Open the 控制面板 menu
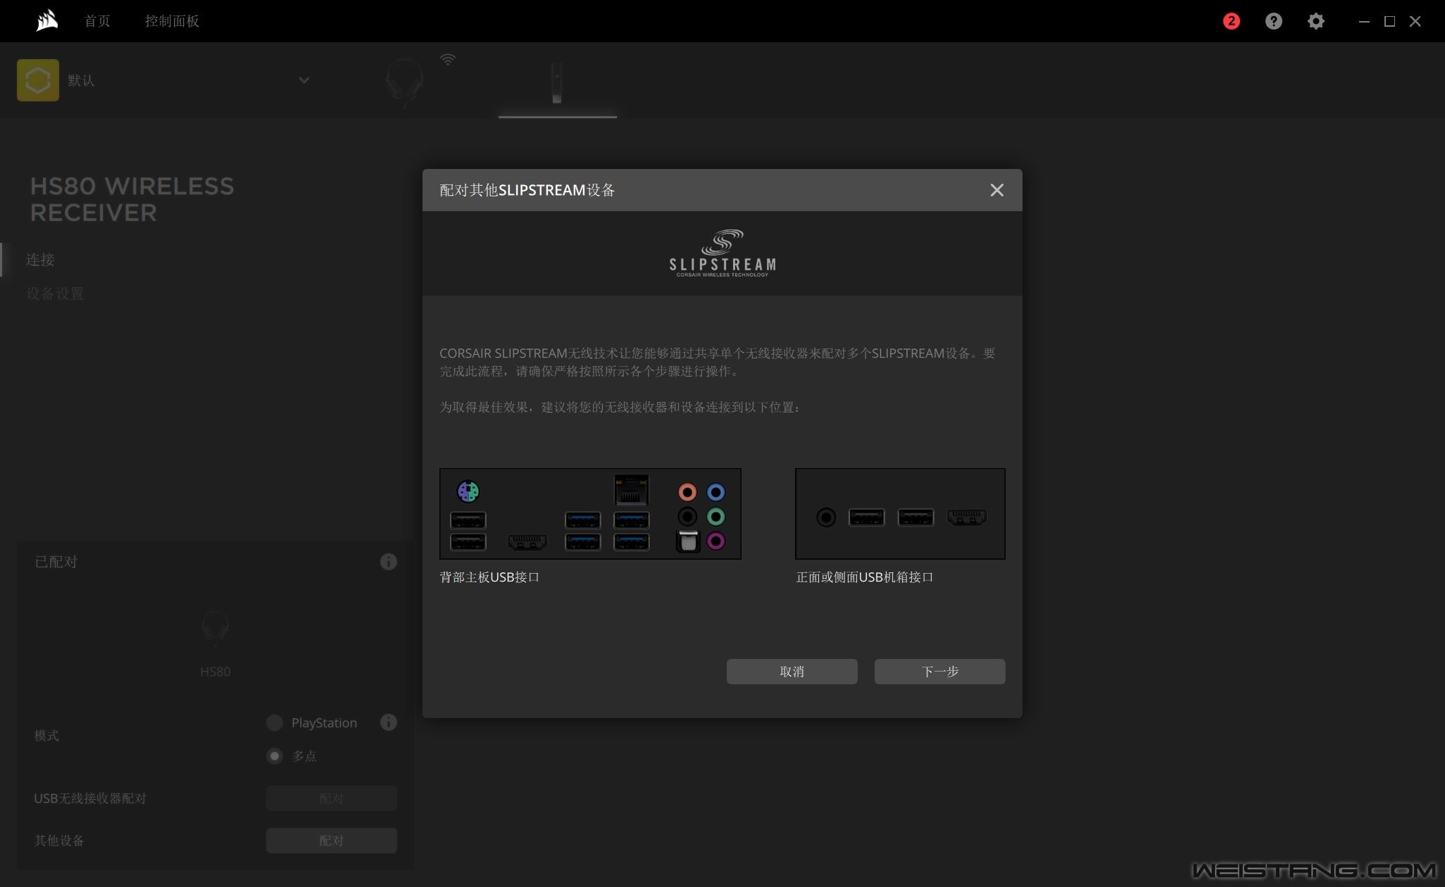This screenshot has height=887, width=1445. tap(172, 21)
